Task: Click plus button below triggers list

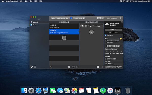Action: (64, 38)
